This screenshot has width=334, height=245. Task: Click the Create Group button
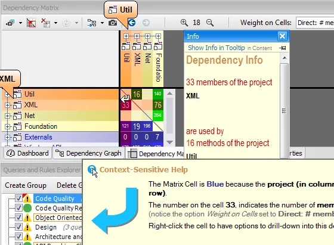click(26, 185)
